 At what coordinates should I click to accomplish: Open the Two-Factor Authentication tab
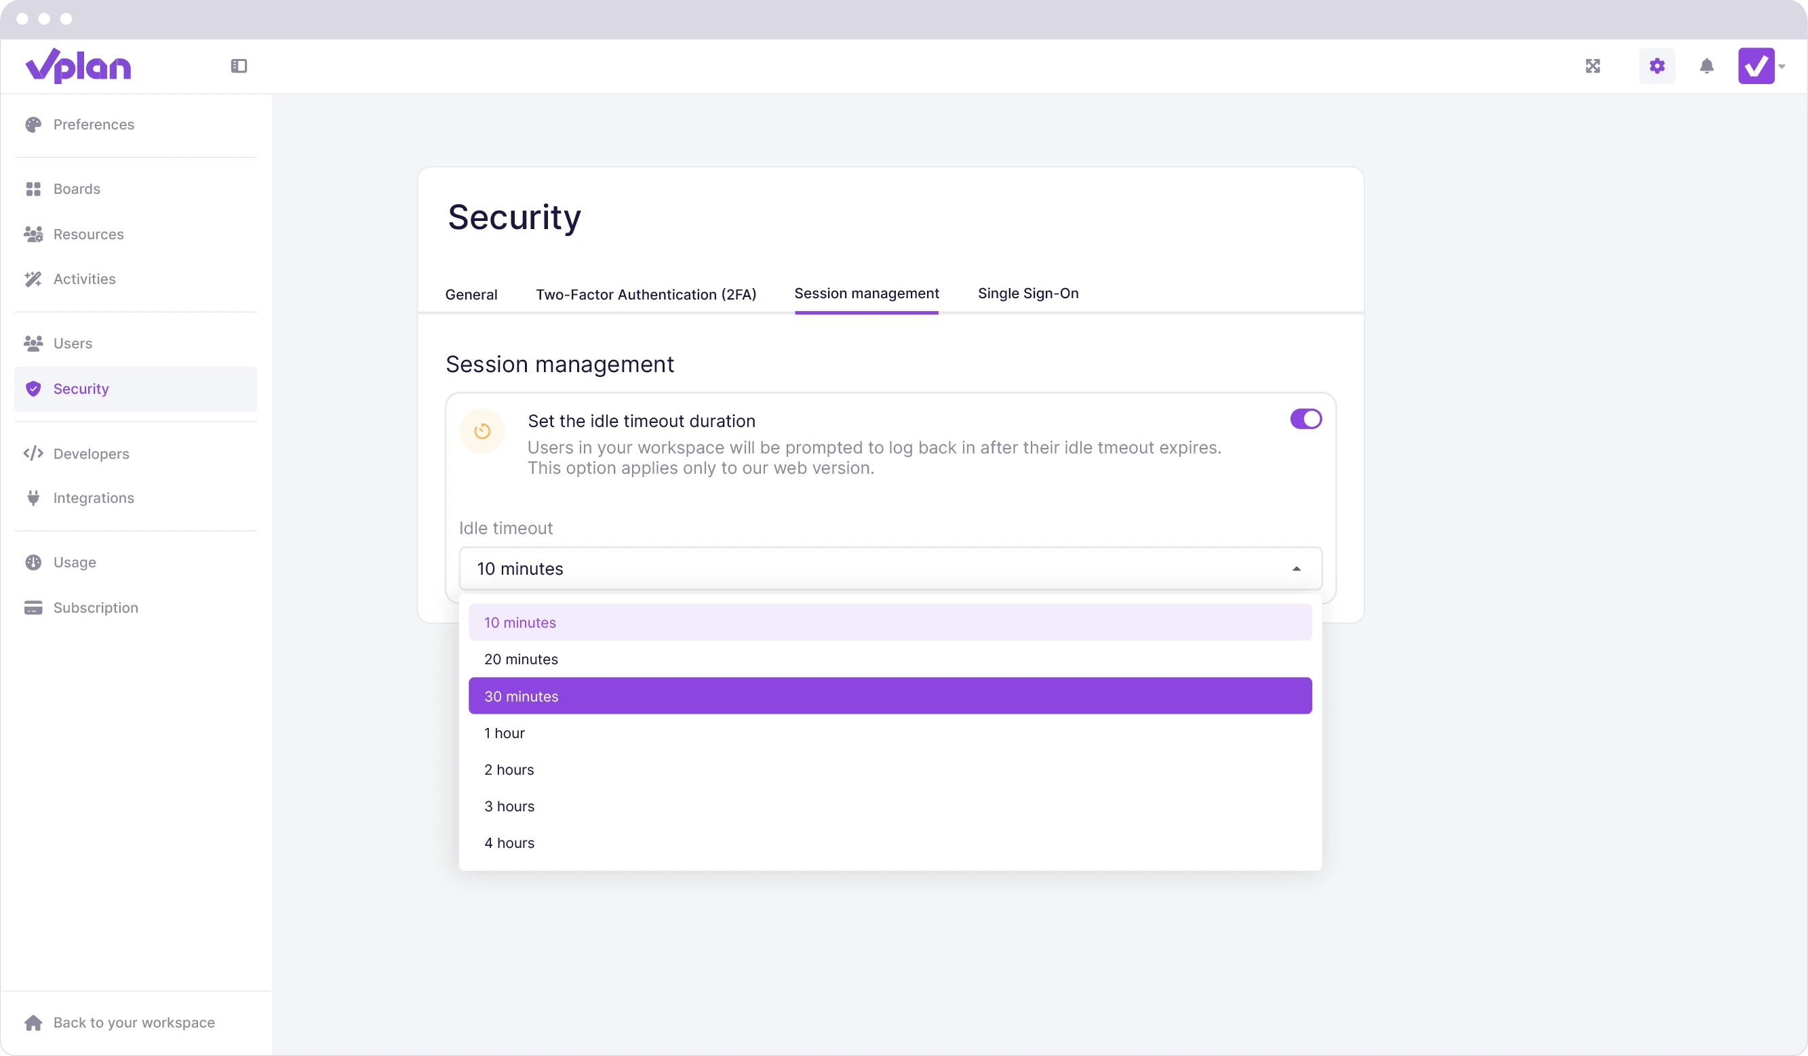[646, 294]
